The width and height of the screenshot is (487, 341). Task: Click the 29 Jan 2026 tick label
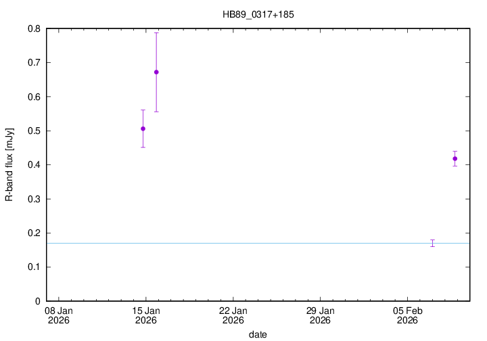[x=320, y=315]
